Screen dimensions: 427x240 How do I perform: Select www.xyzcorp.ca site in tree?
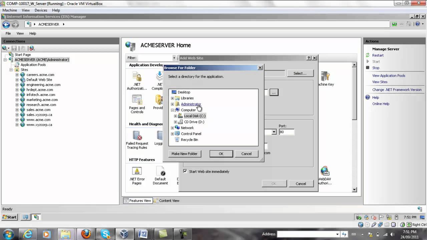coord(39,125)
